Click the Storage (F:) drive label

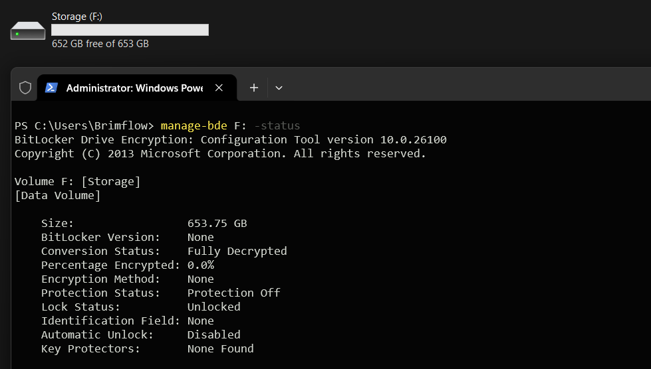77,17
